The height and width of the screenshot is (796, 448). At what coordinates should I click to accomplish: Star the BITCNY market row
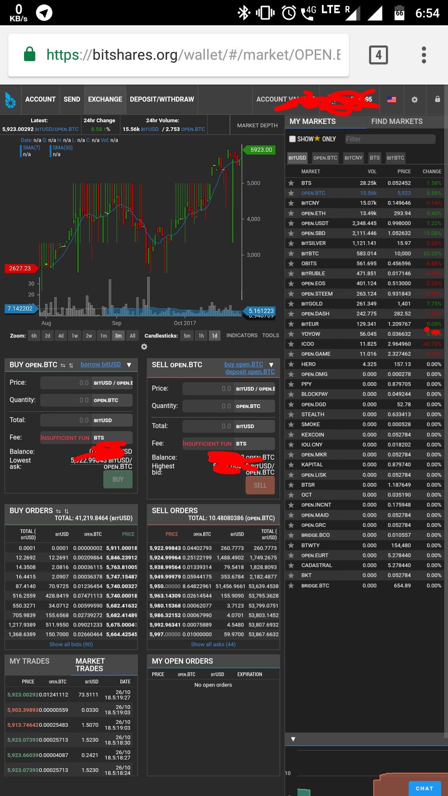point(291,203)
